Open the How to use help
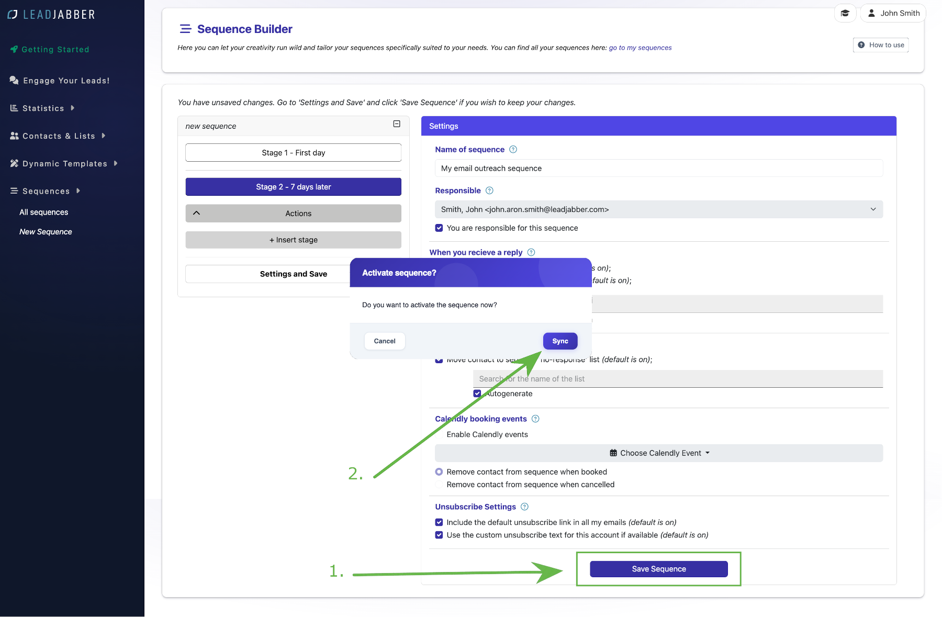 [x=881, y=45]
